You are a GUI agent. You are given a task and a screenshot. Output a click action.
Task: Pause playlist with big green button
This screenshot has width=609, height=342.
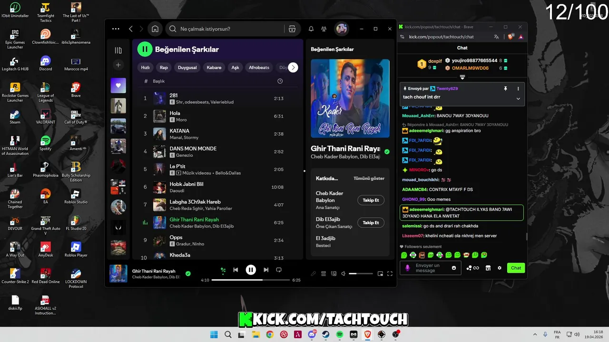(x=145, y=49)
